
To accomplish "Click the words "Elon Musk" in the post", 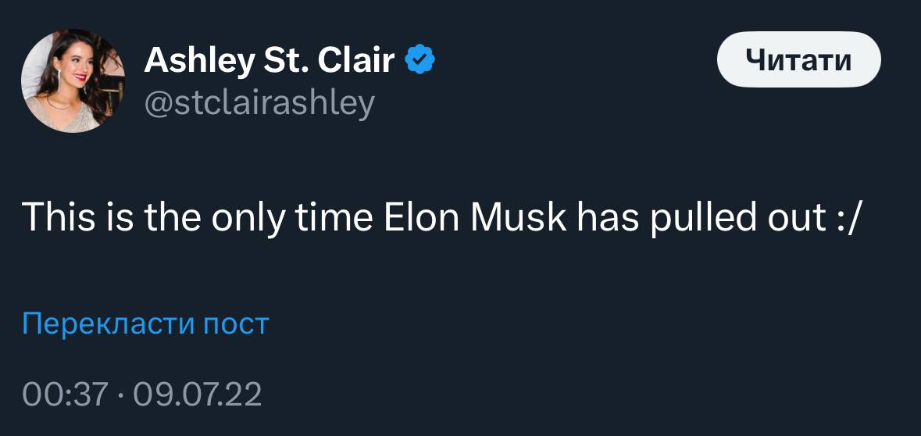I will tap(475, 216).
